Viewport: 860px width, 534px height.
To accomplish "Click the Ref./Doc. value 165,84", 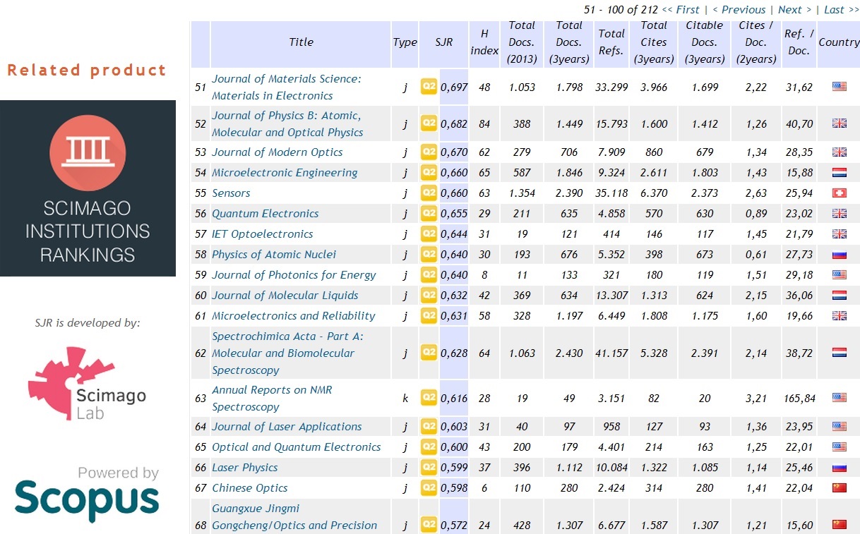I will [799, 398].
